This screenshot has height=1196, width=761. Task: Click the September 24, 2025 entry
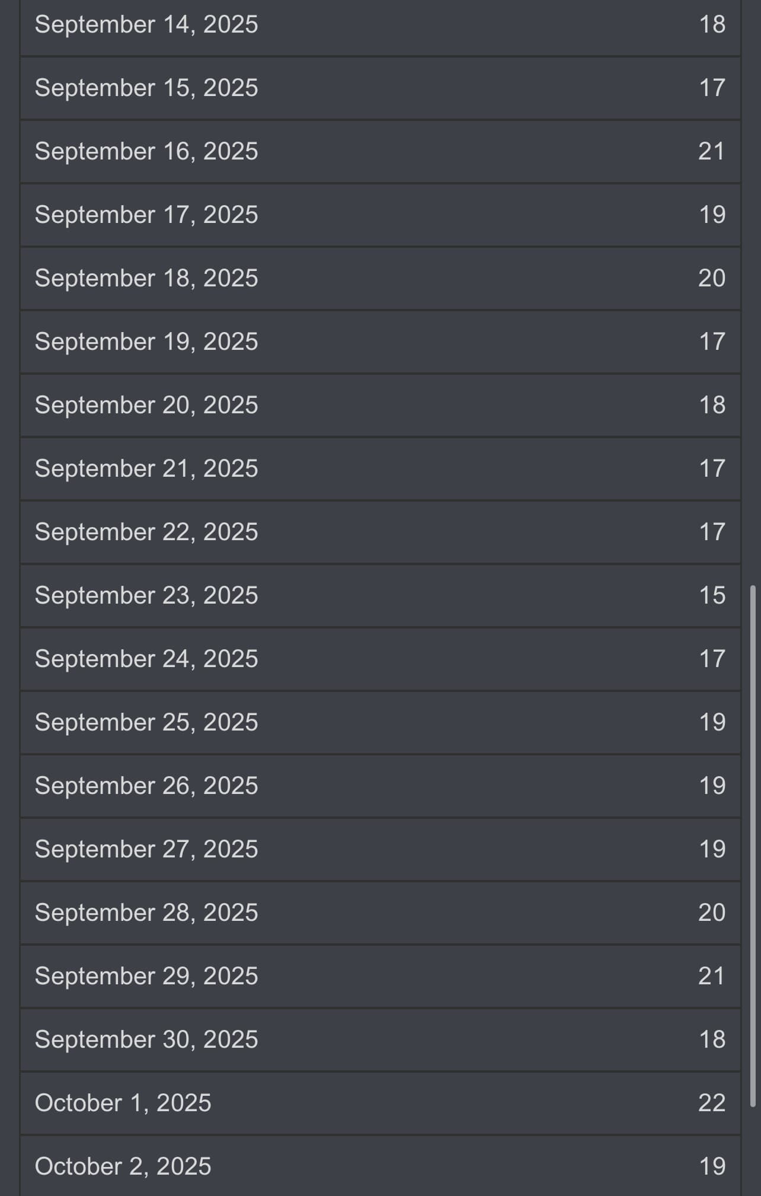point(379,659)
